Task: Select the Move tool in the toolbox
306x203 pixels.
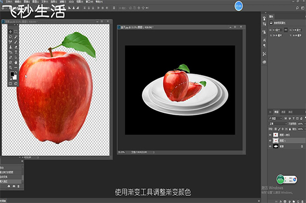Action: 11,32
